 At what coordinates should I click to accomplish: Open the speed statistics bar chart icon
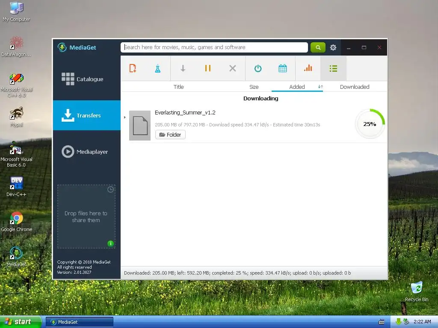tap(308, 68)
